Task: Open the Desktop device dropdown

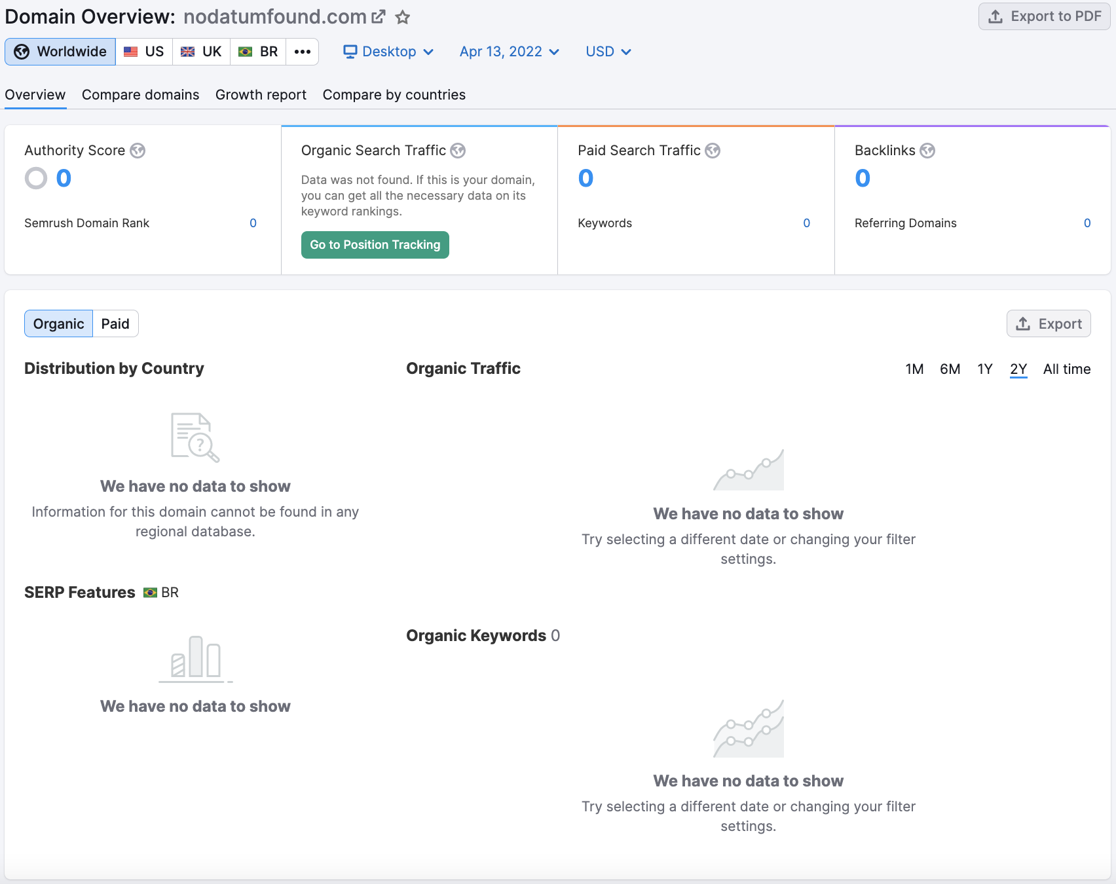Action: [388, 52]
